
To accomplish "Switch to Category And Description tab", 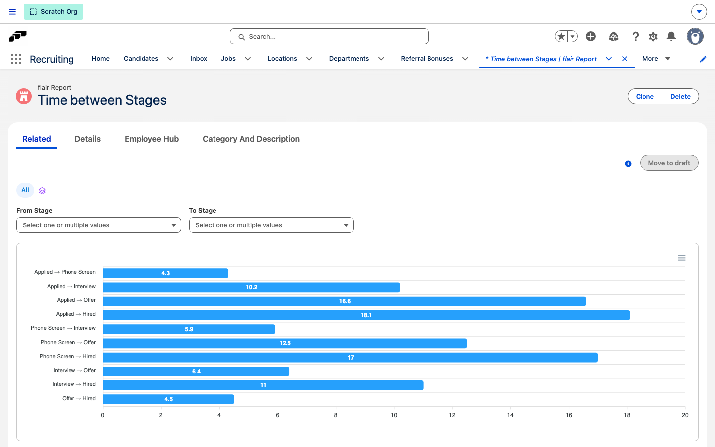I will (x=251, y=139).
